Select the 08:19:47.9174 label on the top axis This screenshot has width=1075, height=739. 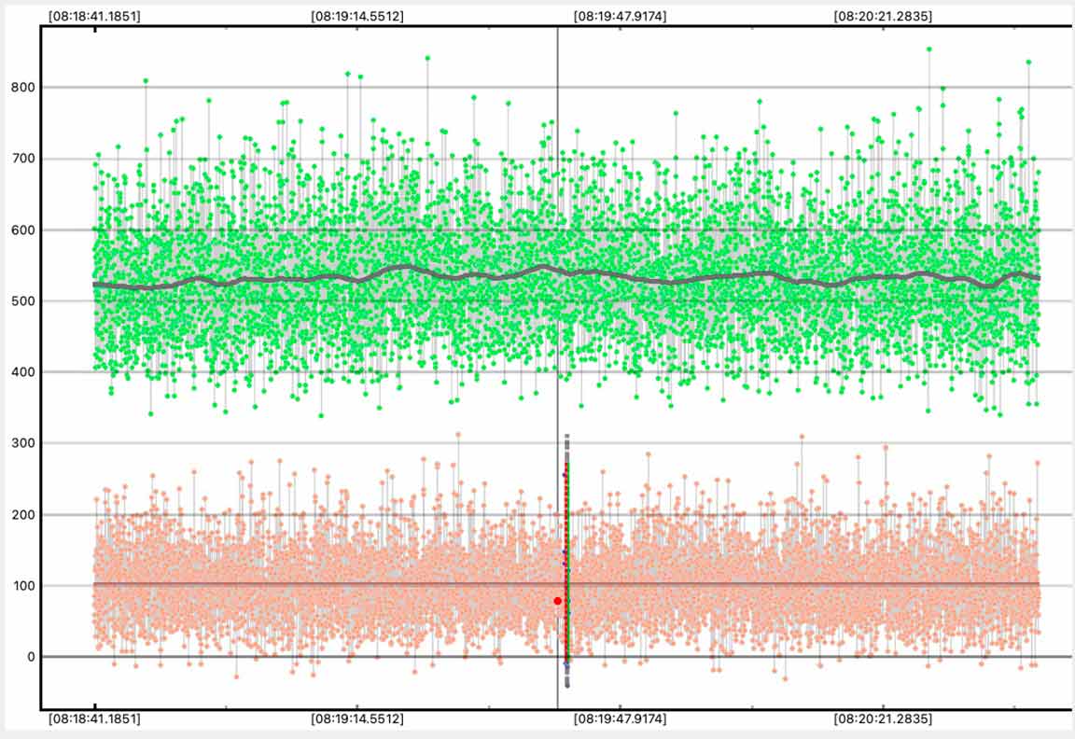click(x=620, y=16)
